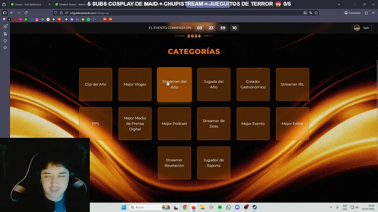The image size is (378, 212).
Task: Toggle the browser sidebar button
Action: (x=4, y=13)
